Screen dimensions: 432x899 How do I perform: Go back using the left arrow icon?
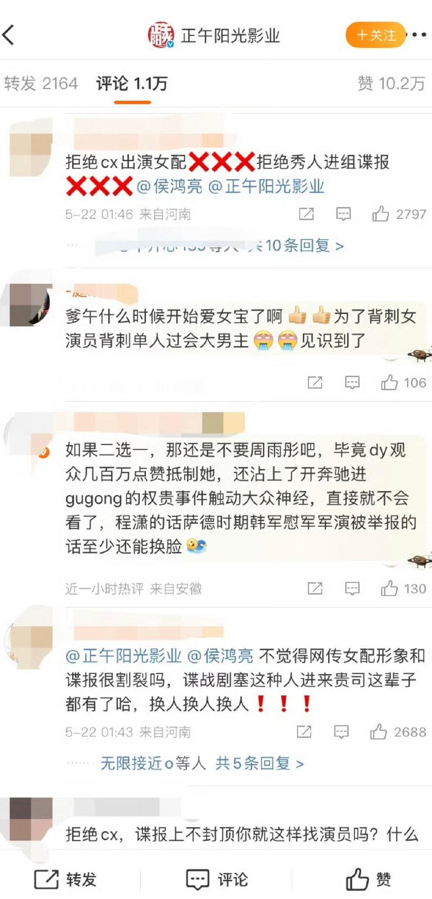click(9, 35)
